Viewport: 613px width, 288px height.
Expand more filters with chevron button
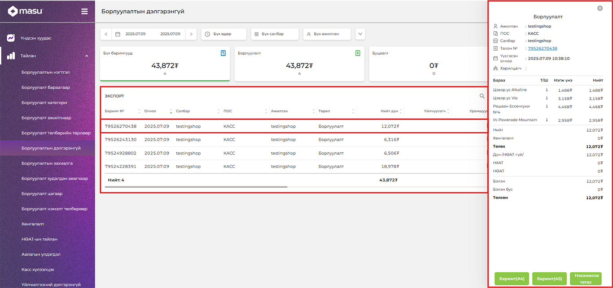[360, 34]
